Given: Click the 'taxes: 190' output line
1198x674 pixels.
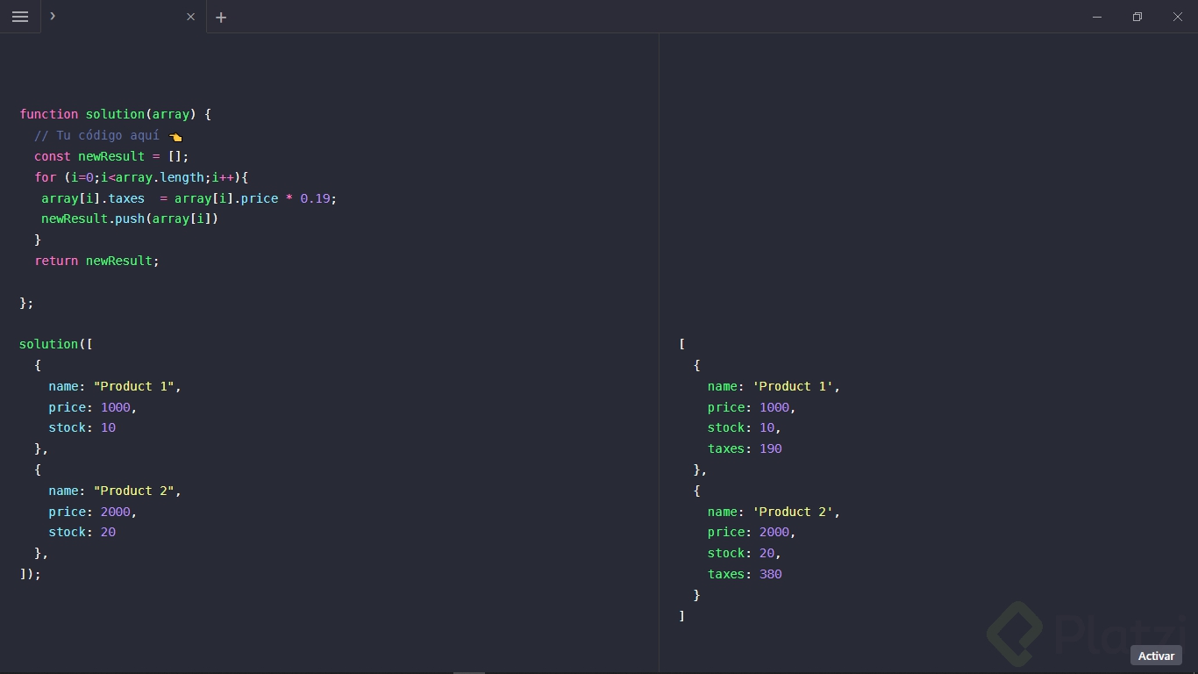Looking at the screenshot, I should point(745,448).
